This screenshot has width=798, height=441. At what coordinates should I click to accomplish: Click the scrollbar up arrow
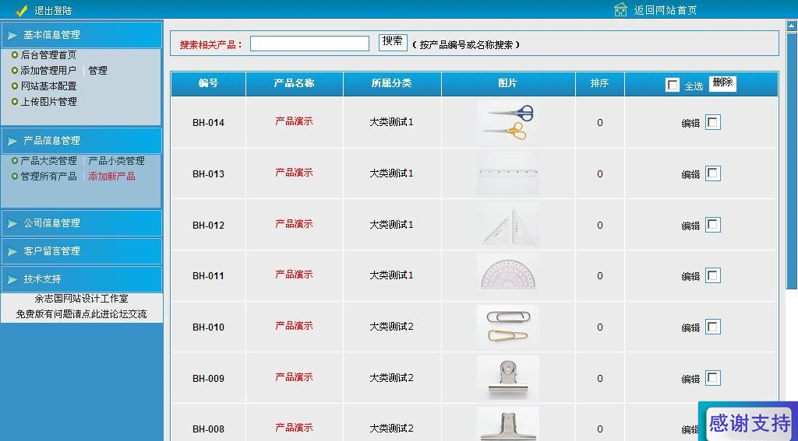[x=792, y=26]
